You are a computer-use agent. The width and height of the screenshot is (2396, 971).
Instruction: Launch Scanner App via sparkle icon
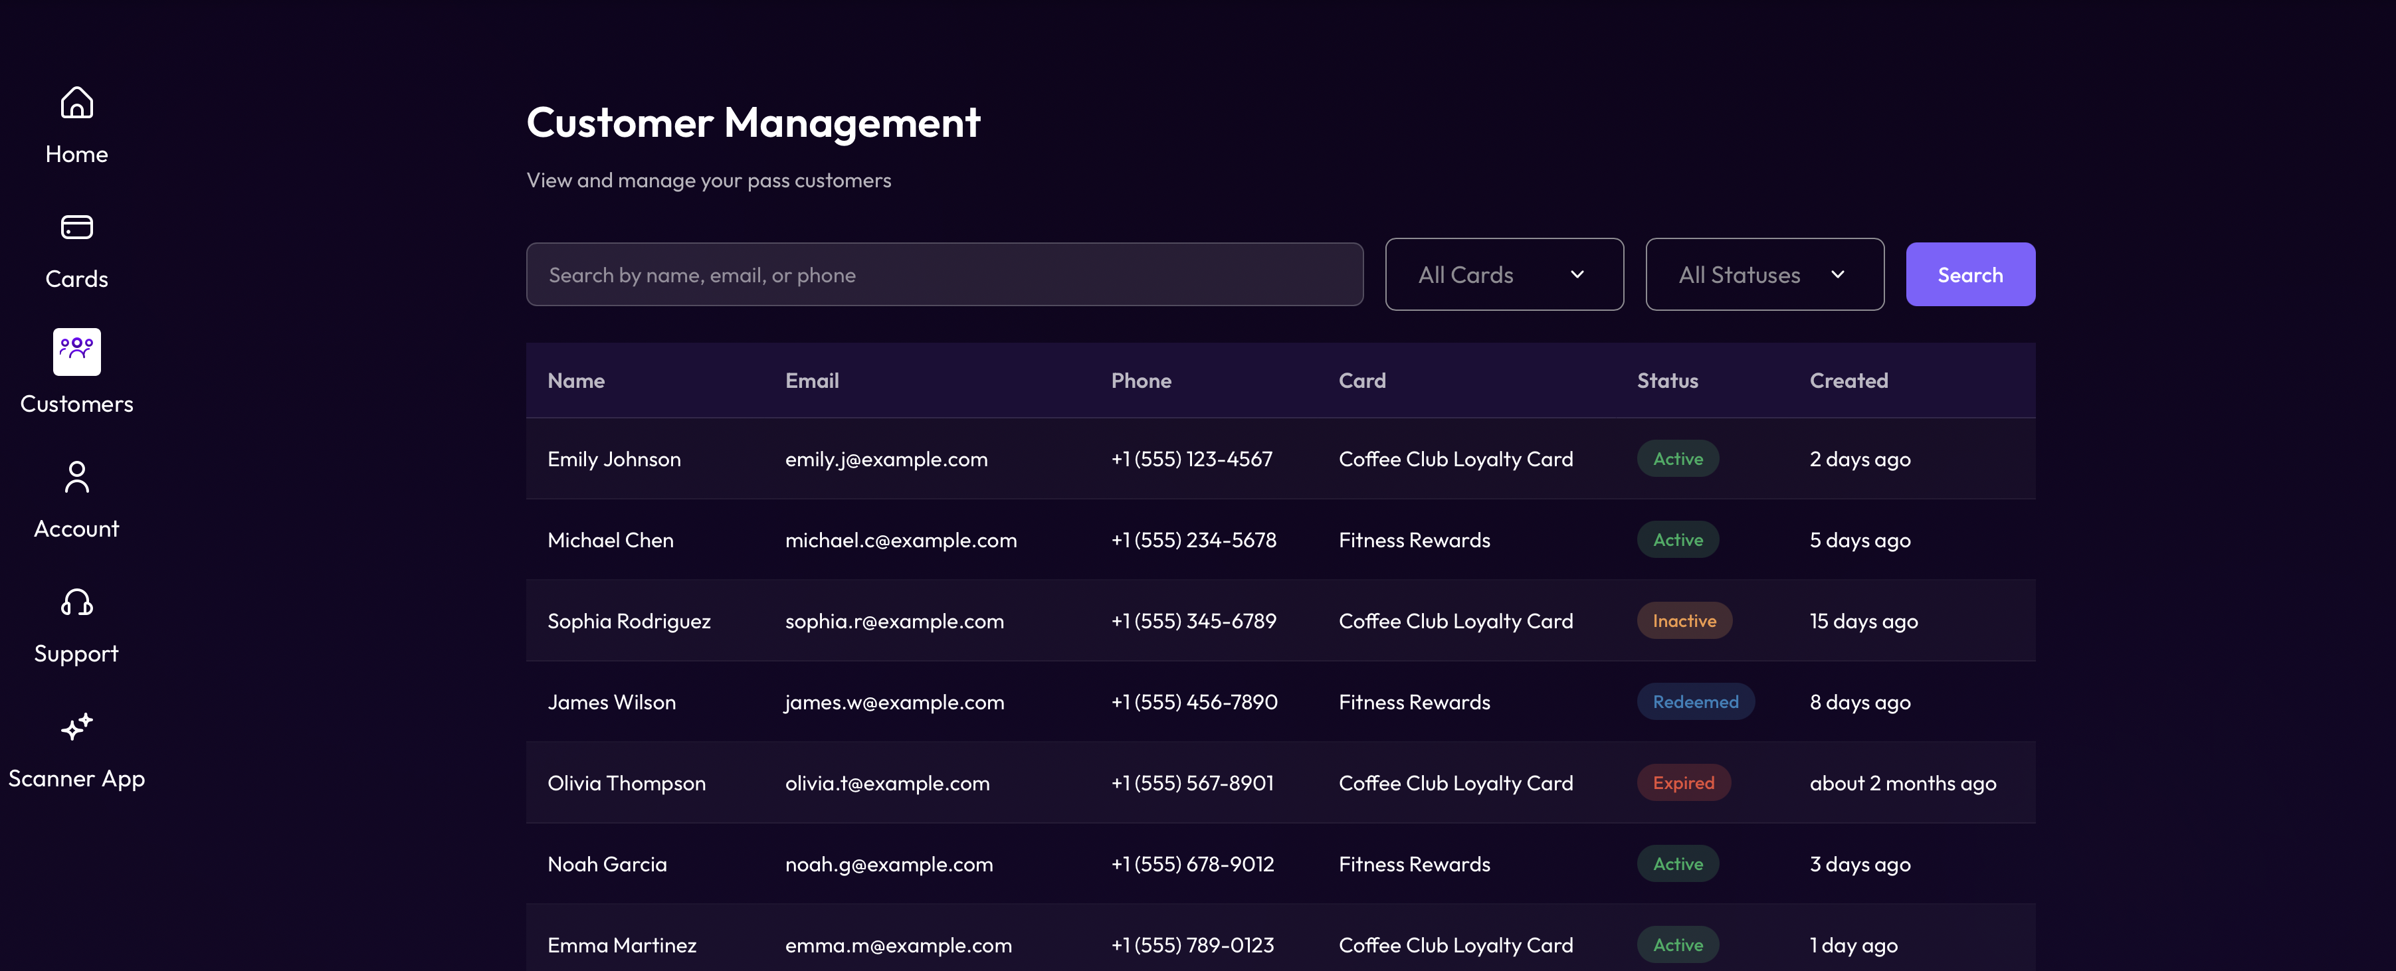pos(76,727)
